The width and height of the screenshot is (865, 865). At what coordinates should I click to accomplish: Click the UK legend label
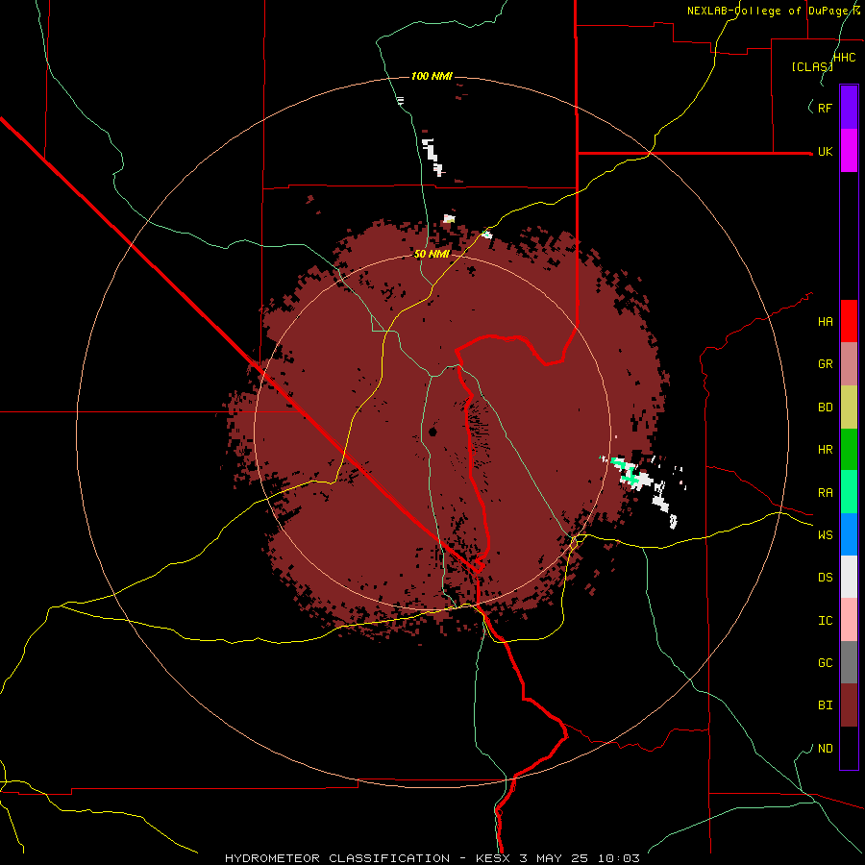(x=825, y=152)
